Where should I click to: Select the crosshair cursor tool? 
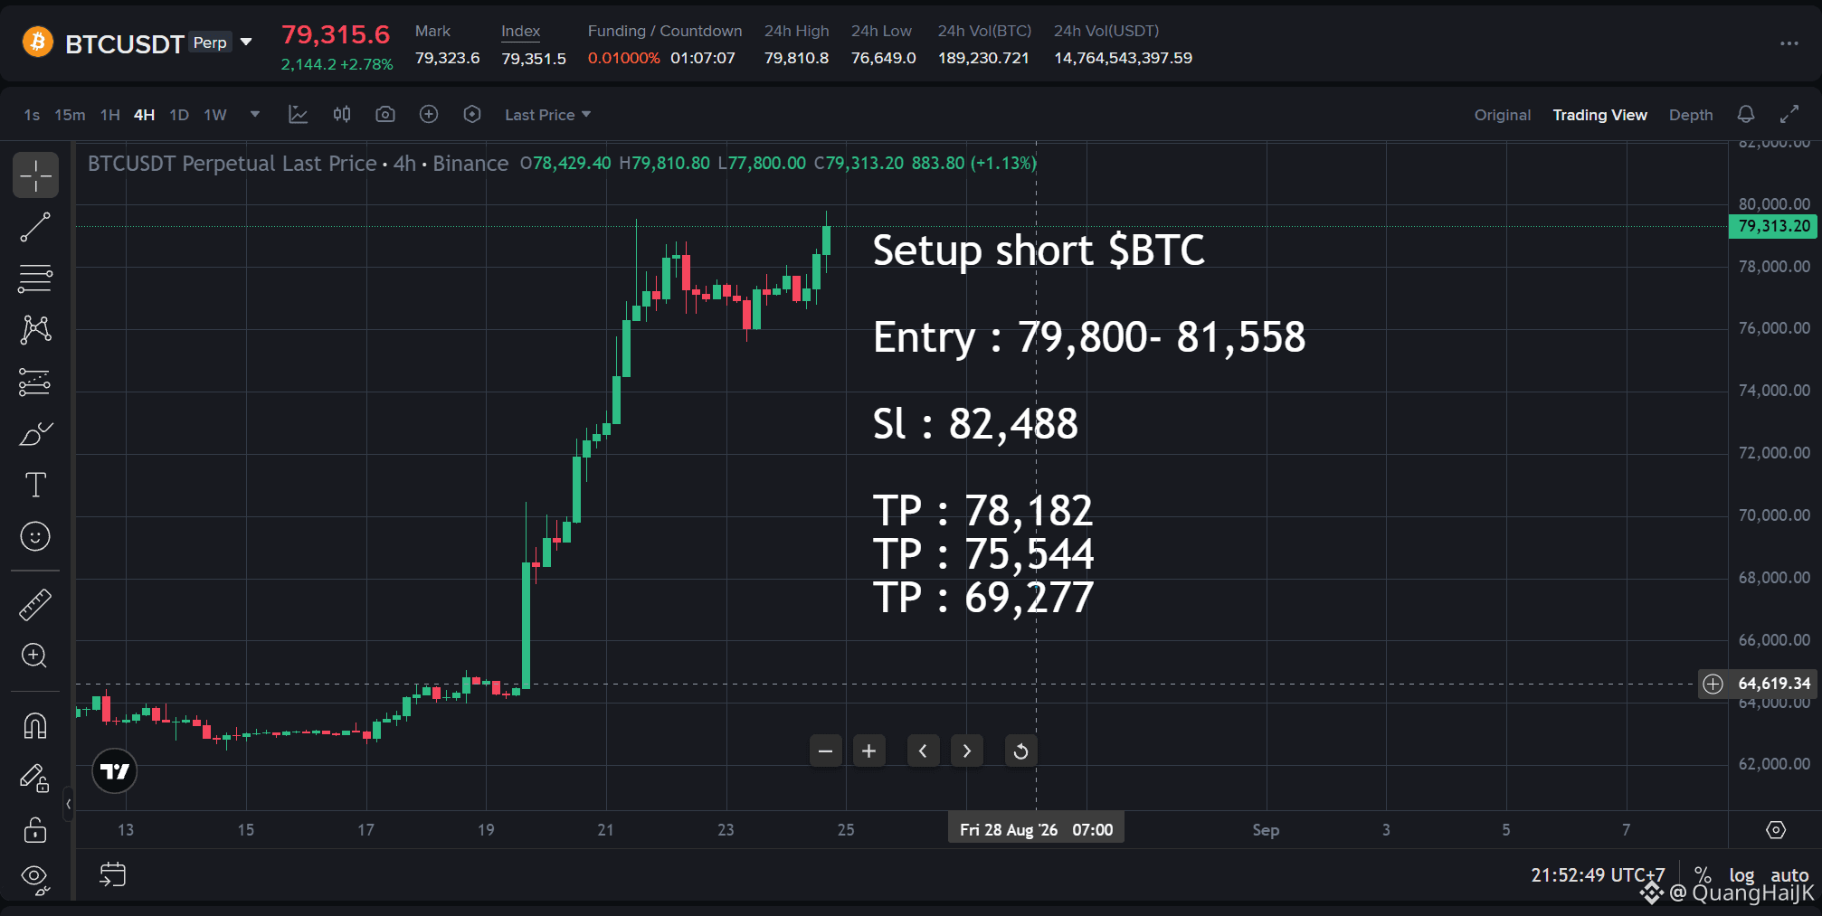(x=35, y=175)
